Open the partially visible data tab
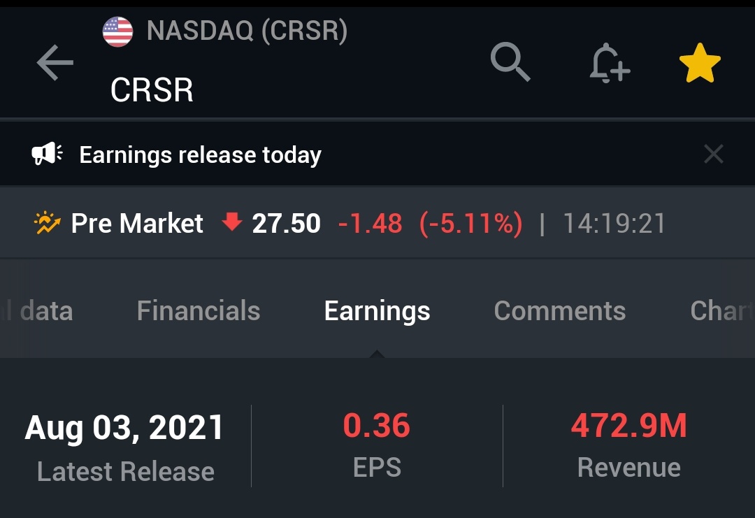 (x=42, y=311)
